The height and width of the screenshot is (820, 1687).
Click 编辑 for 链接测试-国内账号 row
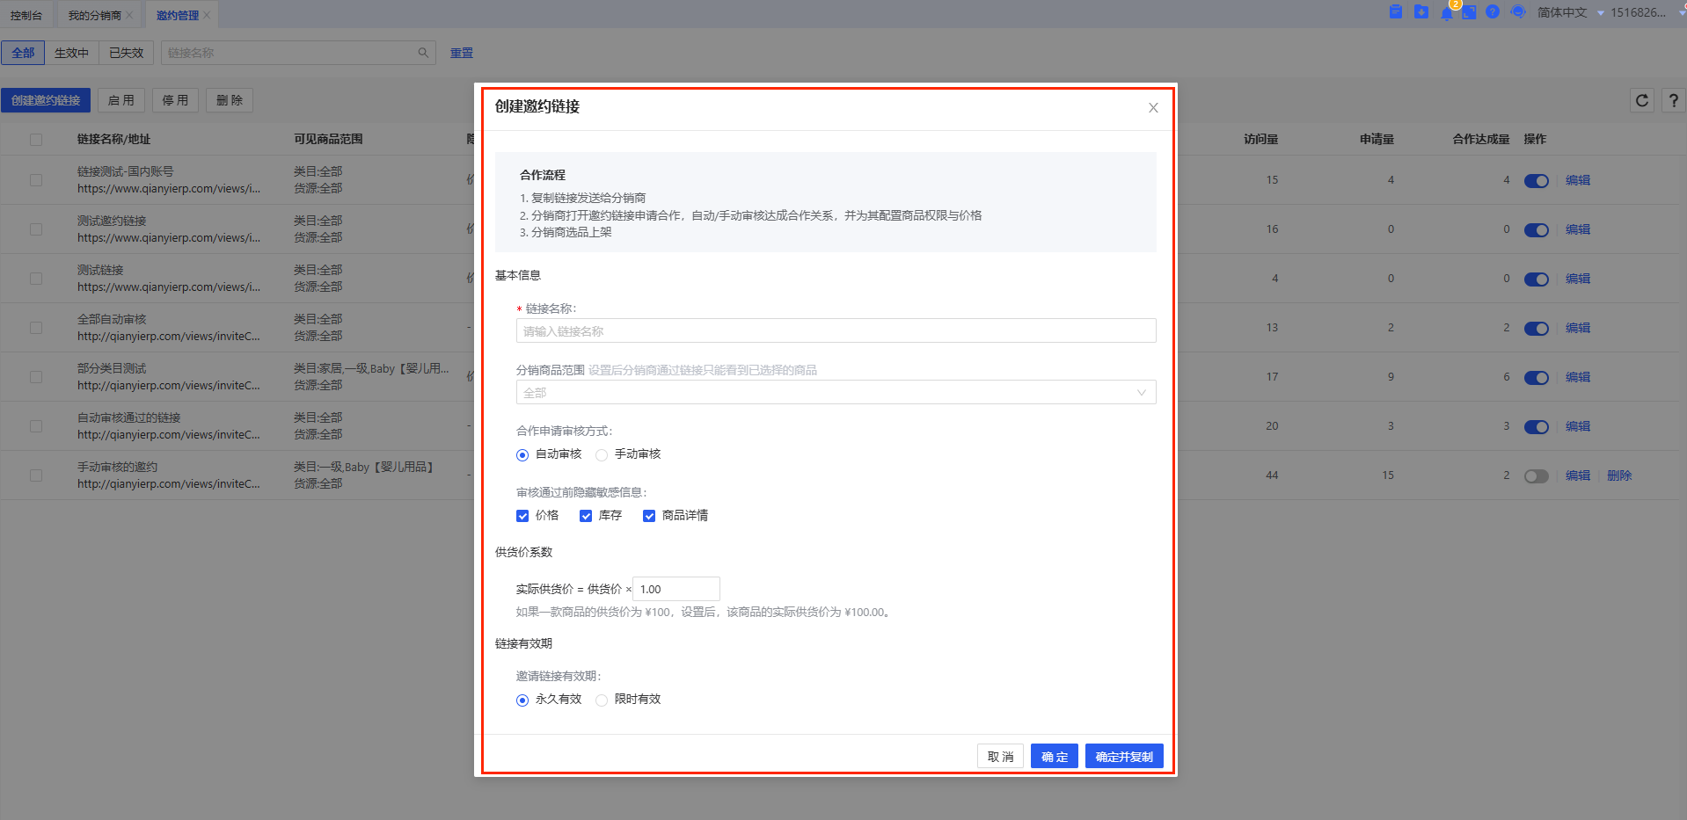1578,180
